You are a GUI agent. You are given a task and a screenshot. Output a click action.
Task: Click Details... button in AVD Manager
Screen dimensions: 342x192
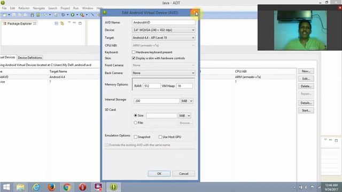coord(306,103)
